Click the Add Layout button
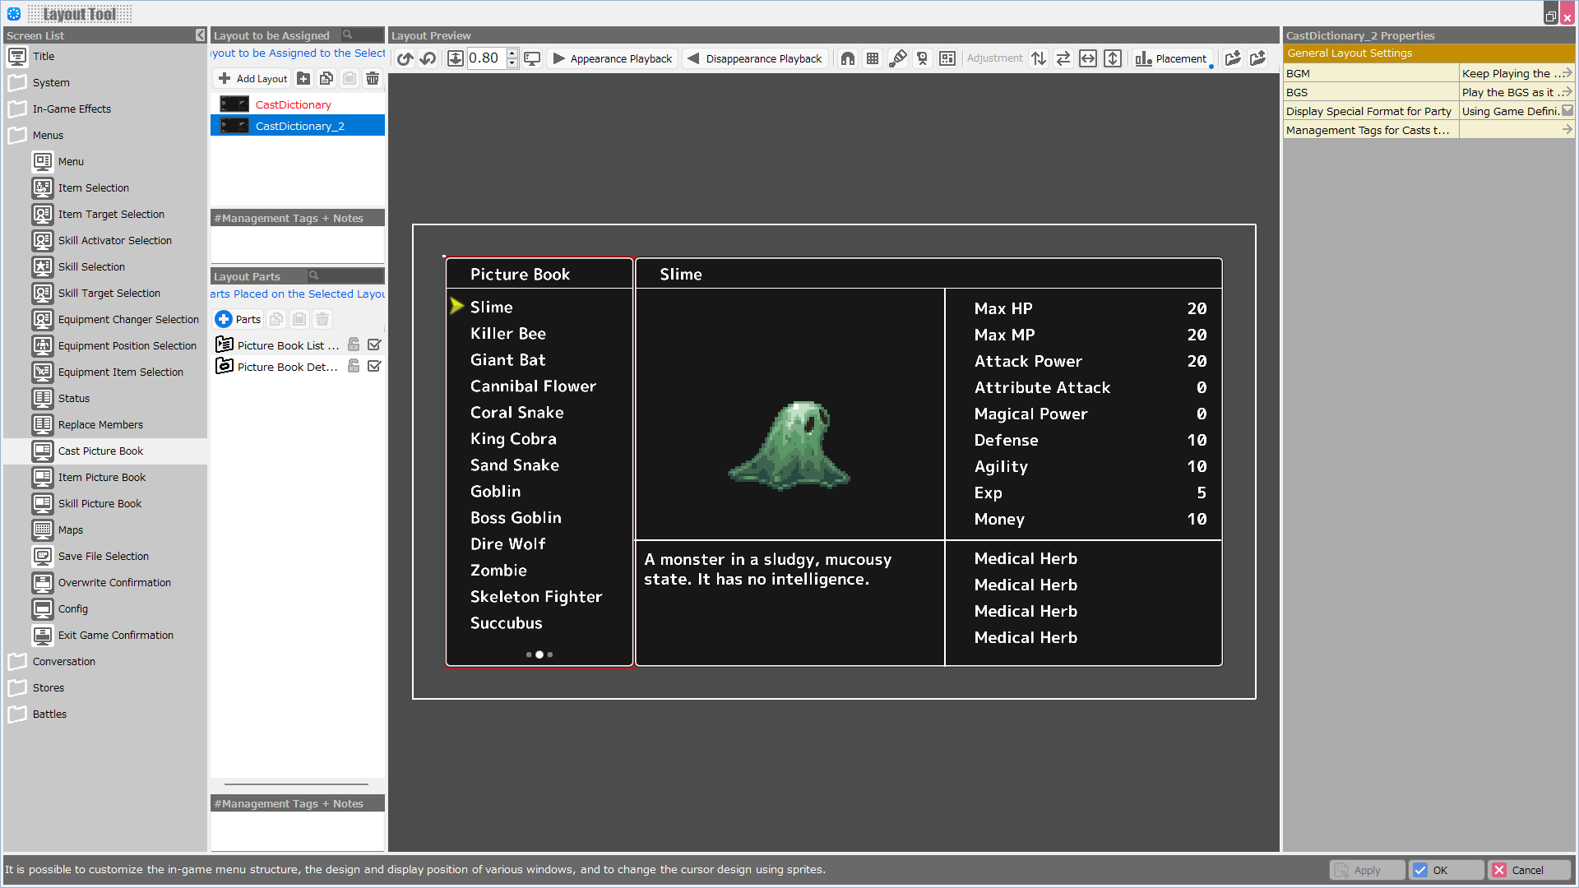Image resolution: width=1579 pixels, height=888 pixels. pyautogui.click(x=253, y=78)
